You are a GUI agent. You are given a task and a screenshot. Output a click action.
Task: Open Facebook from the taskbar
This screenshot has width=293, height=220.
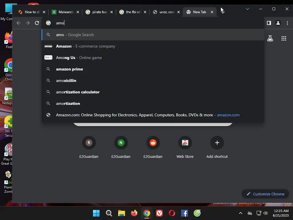pos(185,213)
